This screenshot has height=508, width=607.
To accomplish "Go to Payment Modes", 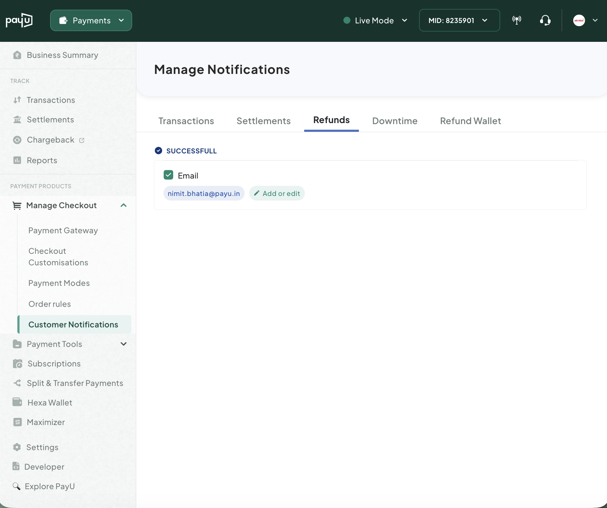I will click(x=59, y=283).
